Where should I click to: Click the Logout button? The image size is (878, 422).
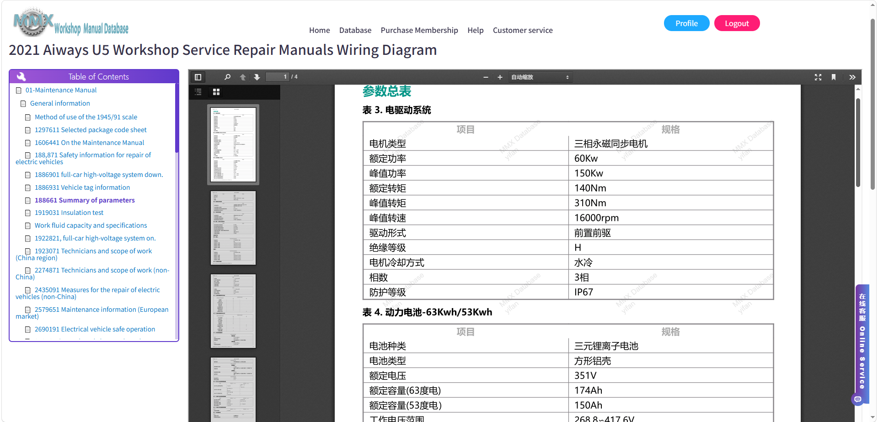coord(737,23)
